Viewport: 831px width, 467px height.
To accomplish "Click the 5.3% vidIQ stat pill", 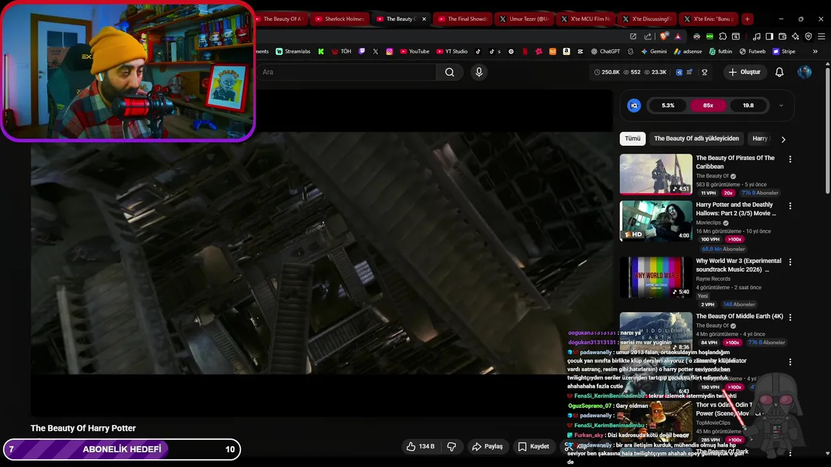I will (668, 105).
